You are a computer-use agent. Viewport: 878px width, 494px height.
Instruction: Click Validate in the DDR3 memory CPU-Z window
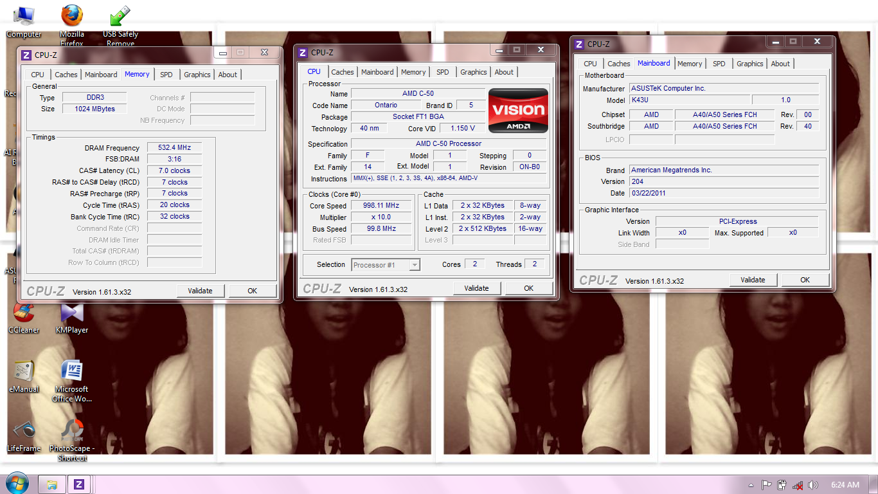(x=200, y=291)
